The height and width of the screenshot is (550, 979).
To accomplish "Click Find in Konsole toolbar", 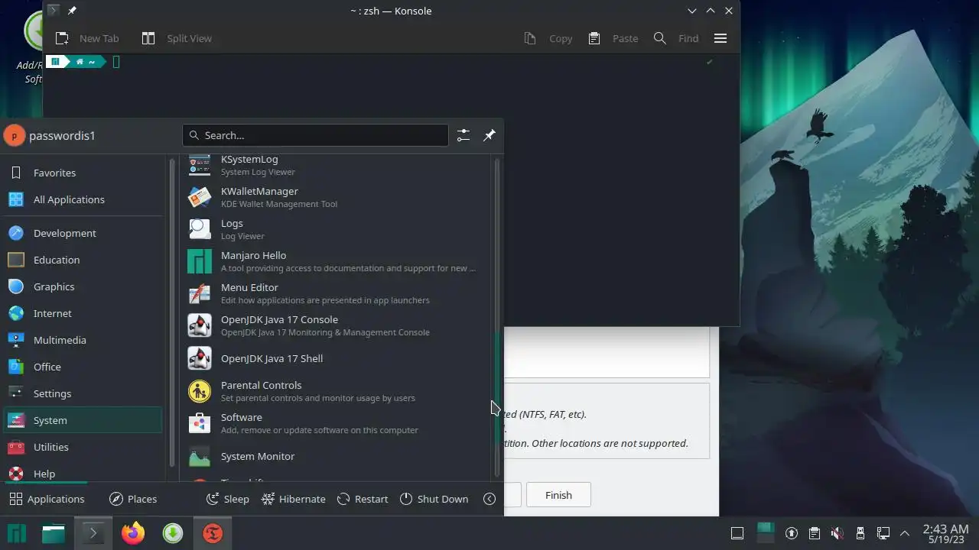I will coord(676,38).
